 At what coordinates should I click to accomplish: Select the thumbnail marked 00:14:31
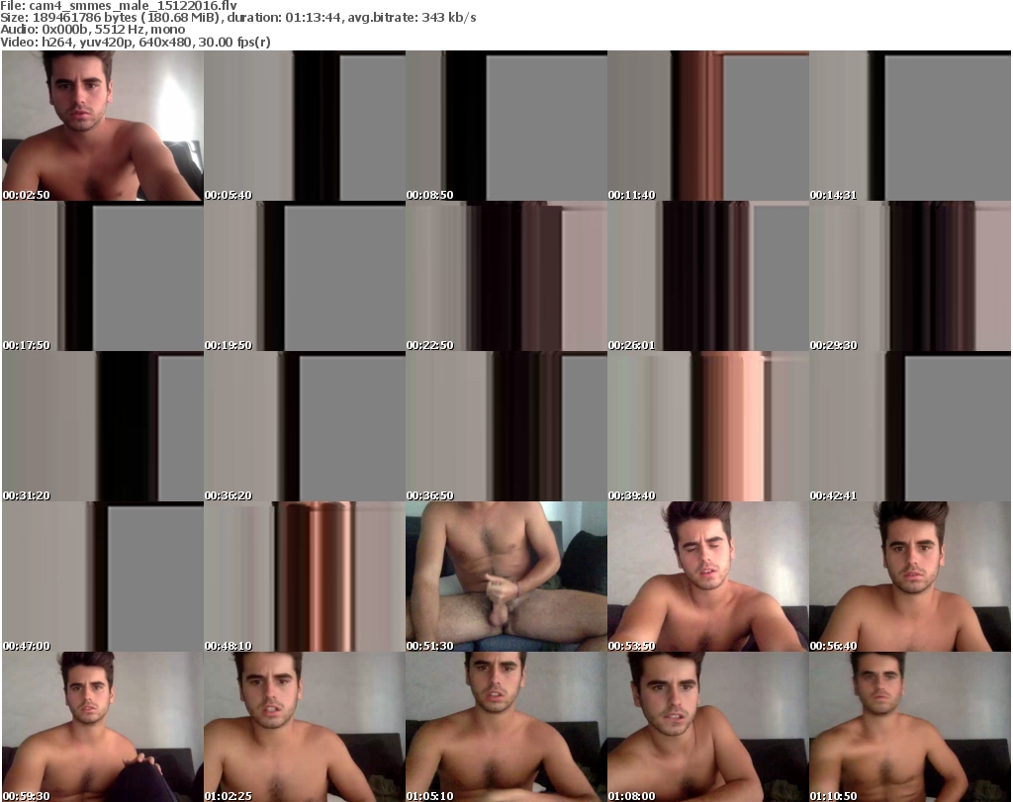(x=909, y=127)
